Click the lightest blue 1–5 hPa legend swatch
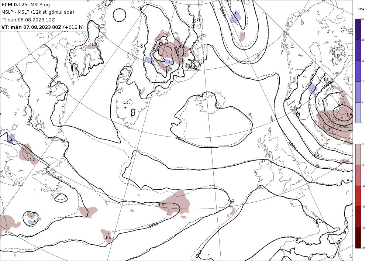Image resolution: width=369 pixels, height=261 pixels. click(x=358, y=113)
